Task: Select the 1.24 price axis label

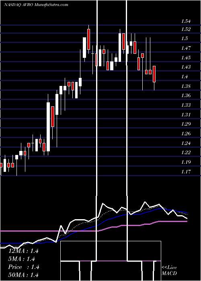Action: tap(186, 143)
